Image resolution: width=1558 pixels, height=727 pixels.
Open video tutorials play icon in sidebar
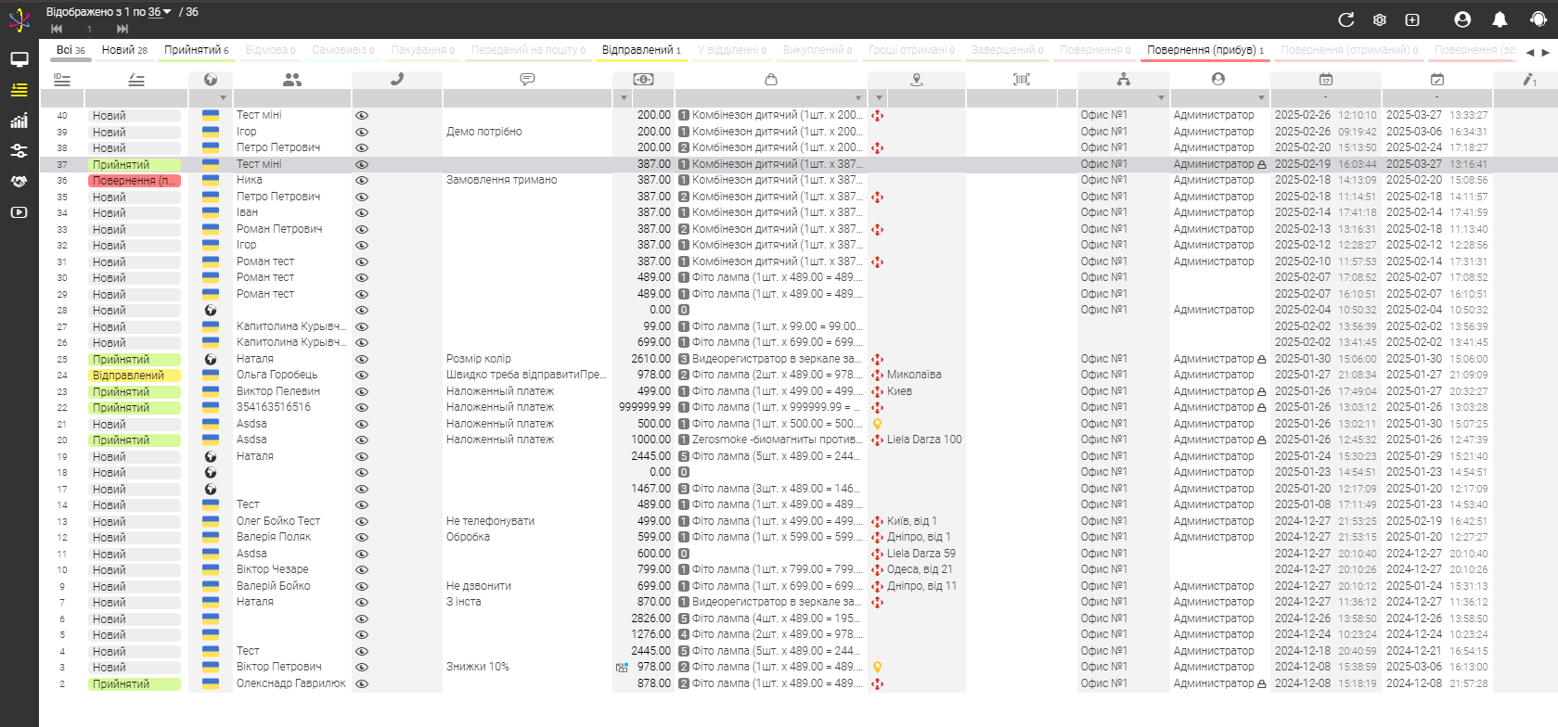(x=19, y=212)
